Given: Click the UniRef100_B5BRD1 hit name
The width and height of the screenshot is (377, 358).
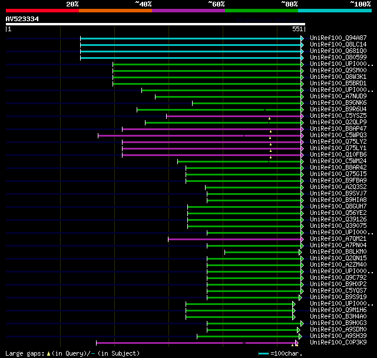Looking at the screenshot, I should coord(338,83).
